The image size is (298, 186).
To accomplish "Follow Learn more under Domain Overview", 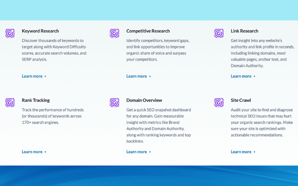I will tap(139, 152).
